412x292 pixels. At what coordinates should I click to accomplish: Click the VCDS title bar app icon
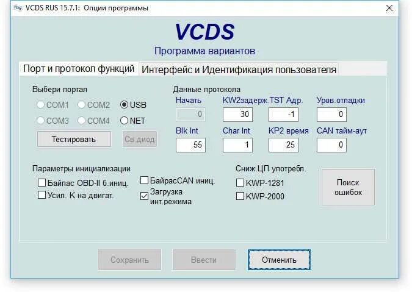coord(18,8)
